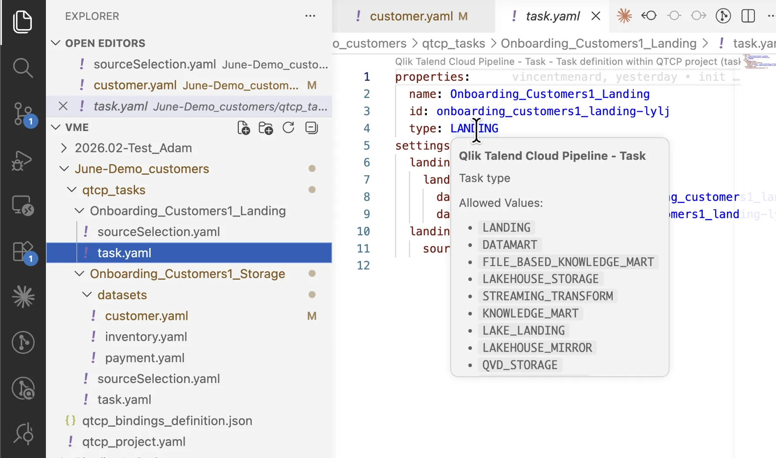This screenshot has height=458, width=776.
Task: Go to next change arrow icon in editor toolbar
Action: coord(699,16)
